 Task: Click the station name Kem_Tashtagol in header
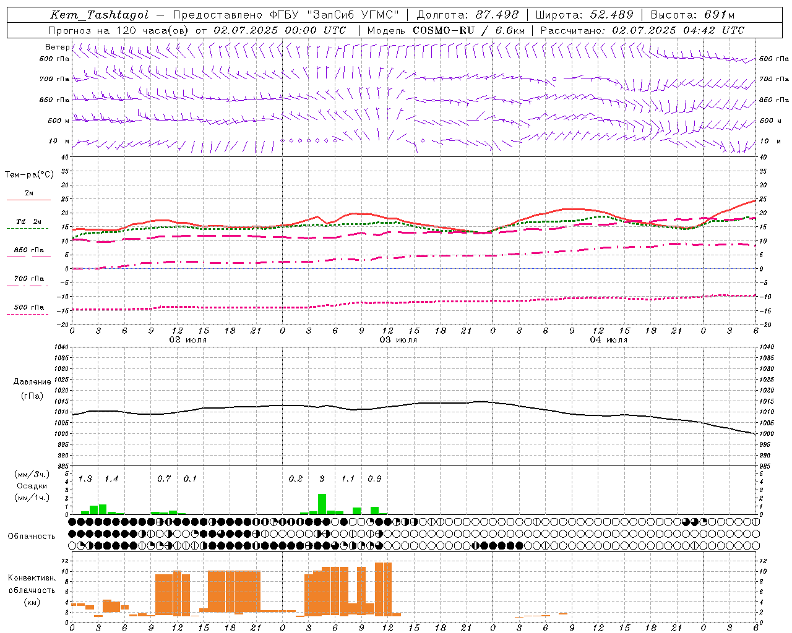[x=99, y=15]
